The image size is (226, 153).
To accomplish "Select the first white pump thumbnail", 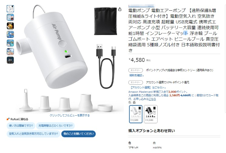I will (x=10, y=8).
